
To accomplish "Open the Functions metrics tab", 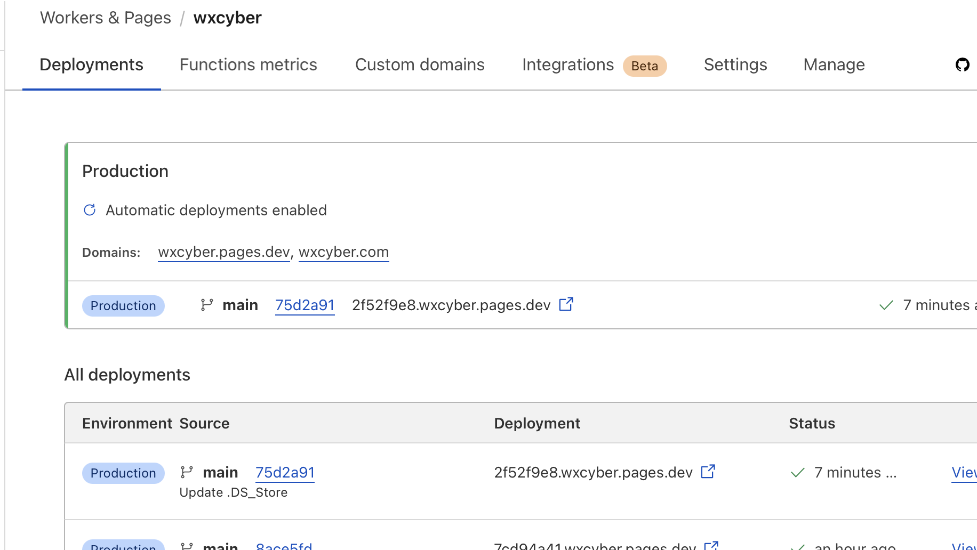I will [x=248, y=65].
